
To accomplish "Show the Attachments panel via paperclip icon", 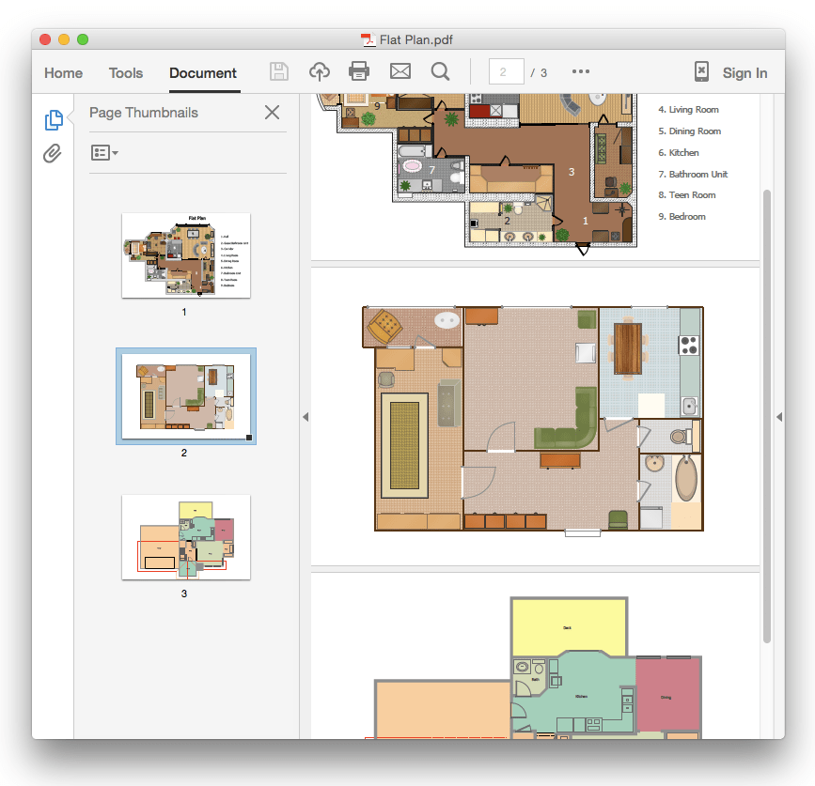I will pyautogui.click(x=54, y=153).
